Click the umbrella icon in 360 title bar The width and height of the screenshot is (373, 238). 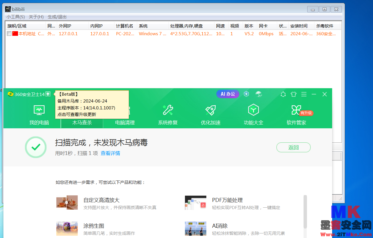click(x=259, y=94)
